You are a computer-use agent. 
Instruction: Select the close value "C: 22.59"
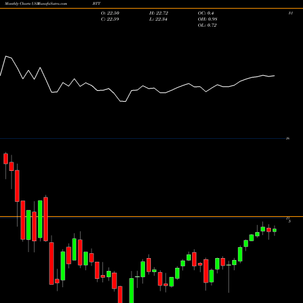[110, 19]
